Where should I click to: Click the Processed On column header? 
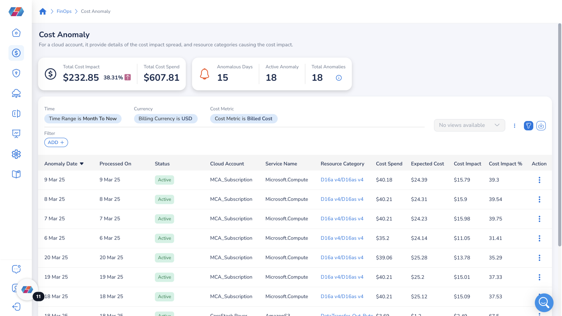115,164
